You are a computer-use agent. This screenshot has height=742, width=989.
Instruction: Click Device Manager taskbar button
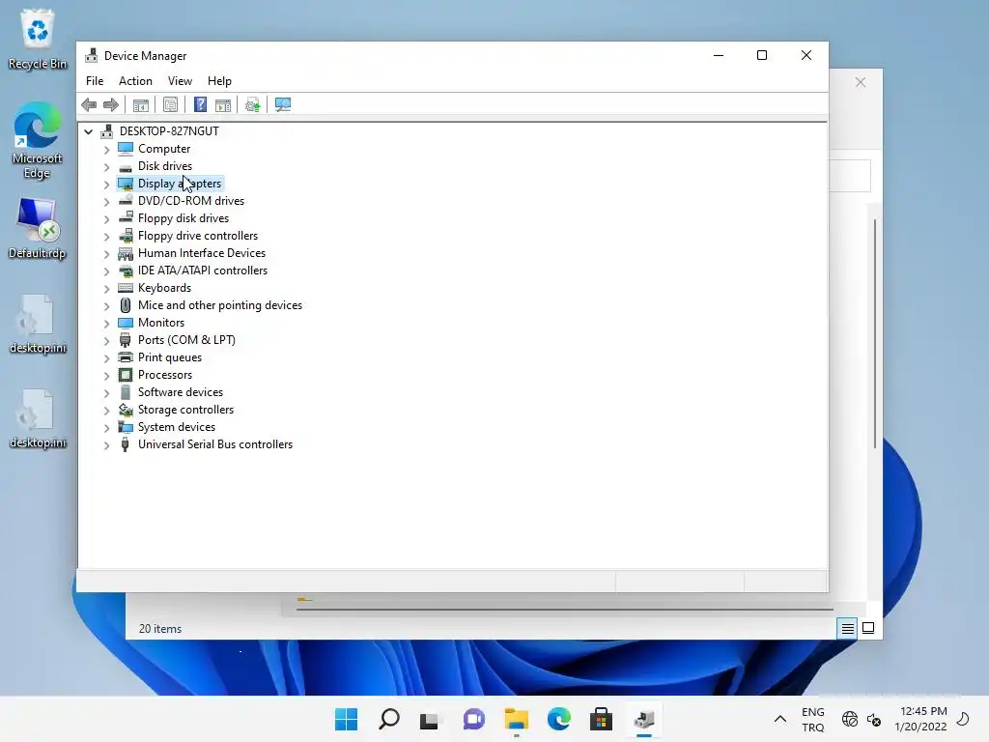(644, 719)
